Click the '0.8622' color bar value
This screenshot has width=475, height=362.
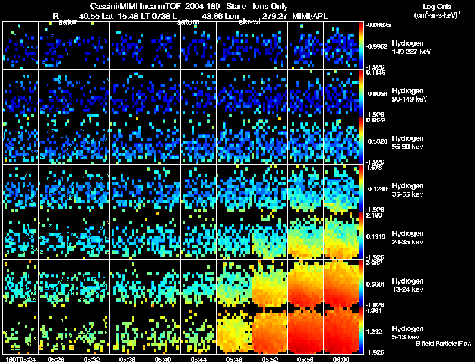[x=376, y=120]
